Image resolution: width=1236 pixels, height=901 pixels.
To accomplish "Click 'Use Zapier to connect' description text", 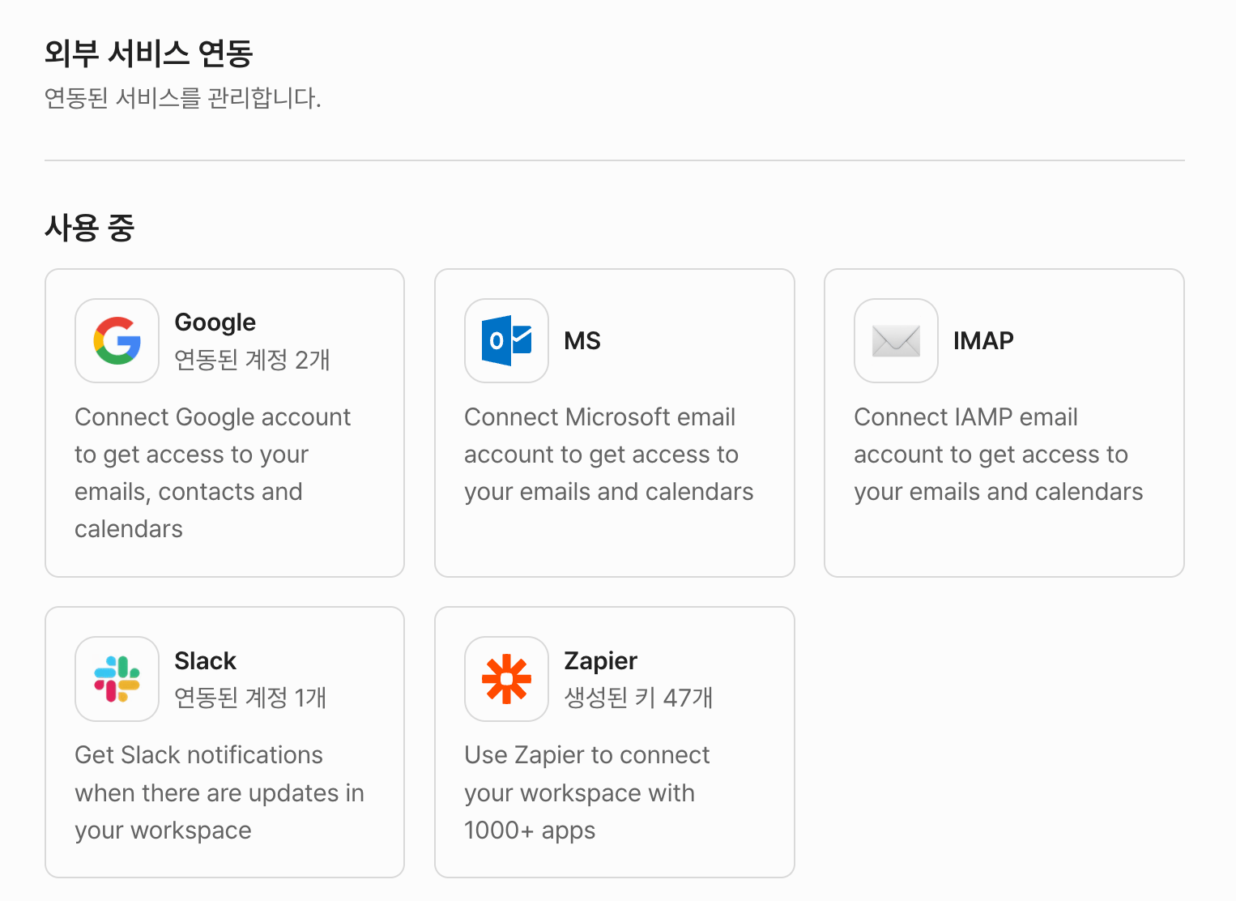I will (x=587, y=792).
